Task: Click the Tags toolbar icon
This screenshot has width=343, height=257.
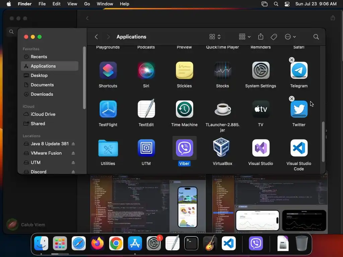Action: click(274, 37)
